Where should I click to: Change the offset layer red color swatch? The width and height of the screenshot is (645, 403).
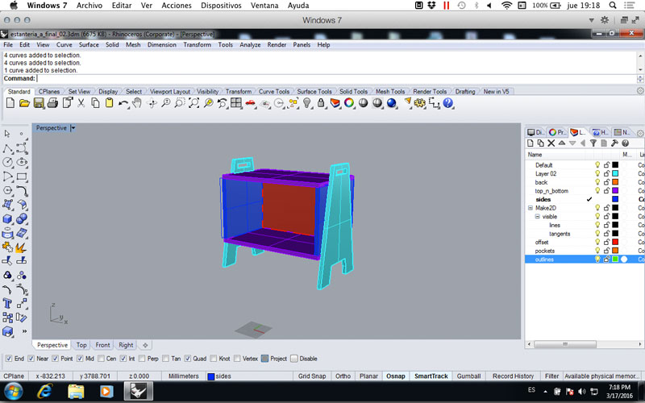coord(615,243)
